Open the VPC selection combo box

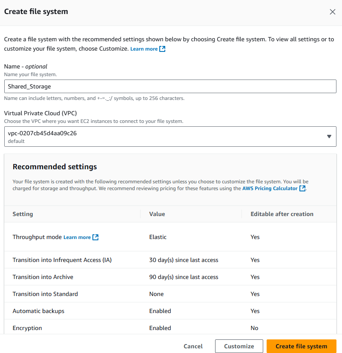click(170, 137)
